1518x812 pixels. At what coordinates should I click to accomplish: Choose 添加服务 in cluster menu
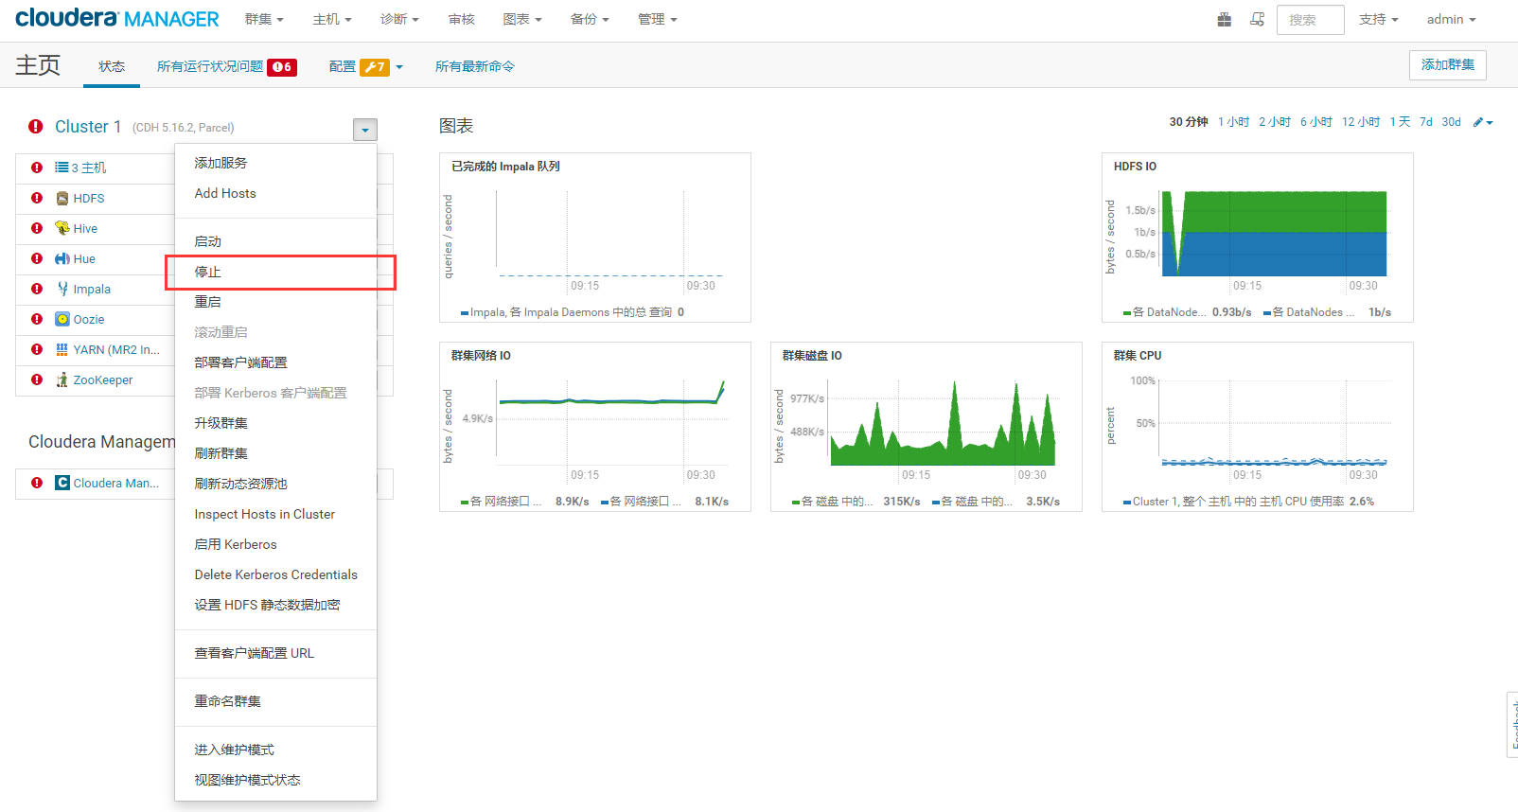coord(276,163)
